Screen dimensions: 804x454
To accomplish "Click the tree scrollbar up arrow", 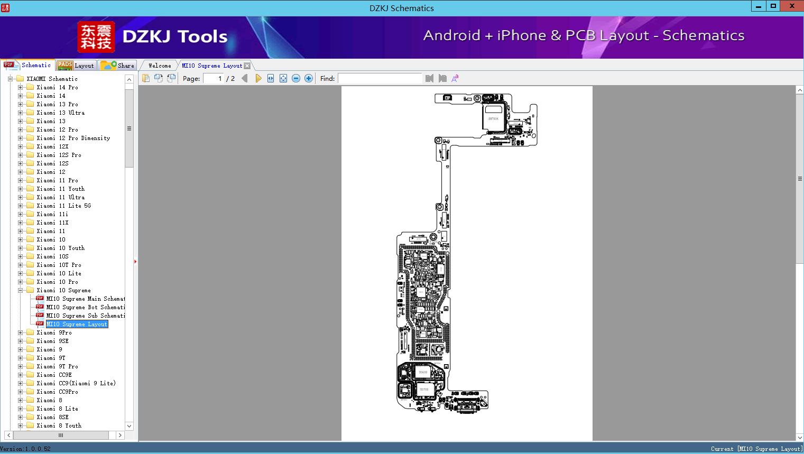I will click(x=130, y=79).
